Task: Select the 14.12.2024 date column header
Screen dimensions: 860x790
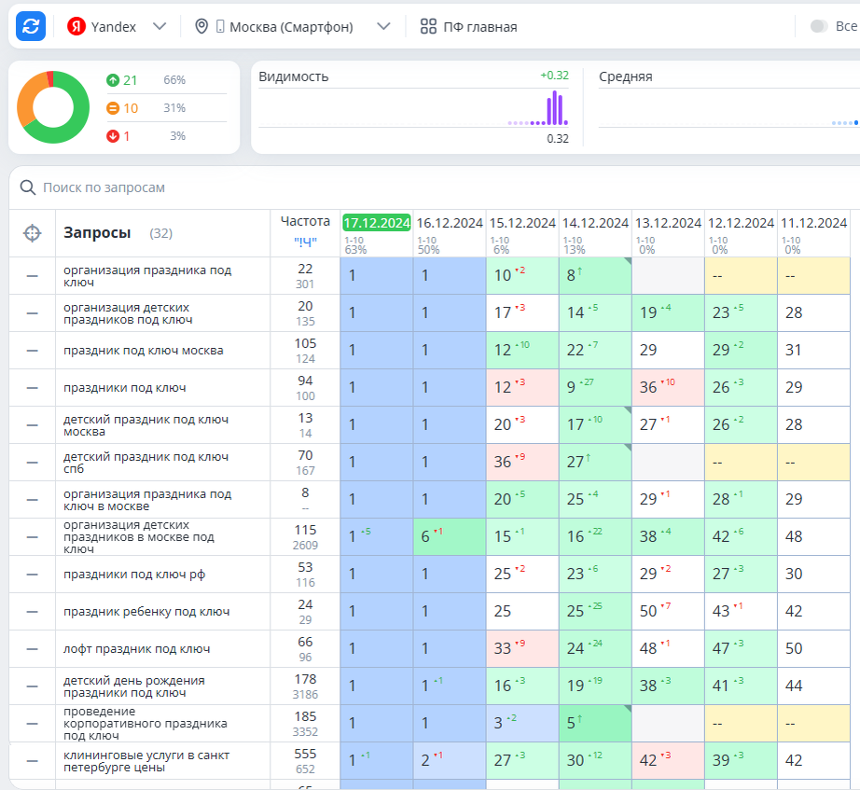Action: (x=596, y=223)
